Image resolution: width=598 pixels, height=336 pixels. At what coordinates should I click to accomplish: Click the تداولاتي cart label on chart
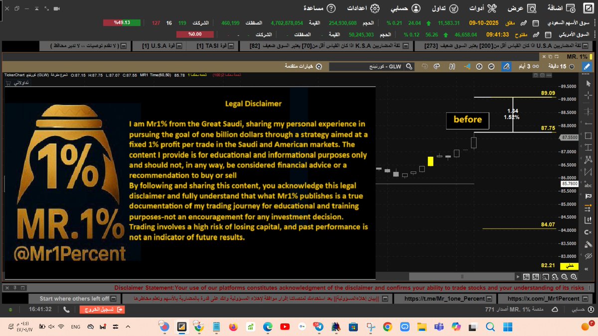(x=17, y=83)
